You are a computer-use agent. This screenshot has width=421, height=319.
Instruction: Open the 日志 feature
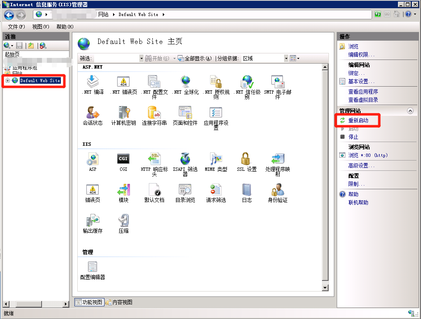(246, 190)
